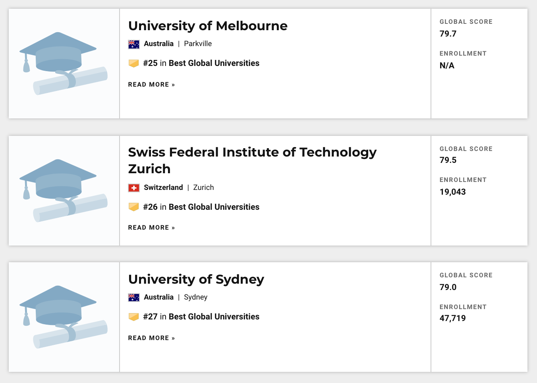Screen dimensions: 537x383
Task: Click the #27 ranking badge icon
Action: [x=134, y=317]
